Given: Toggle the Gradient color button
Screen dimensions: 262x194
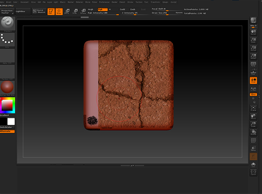Looking at the screenshot, I should click(7, 115).
